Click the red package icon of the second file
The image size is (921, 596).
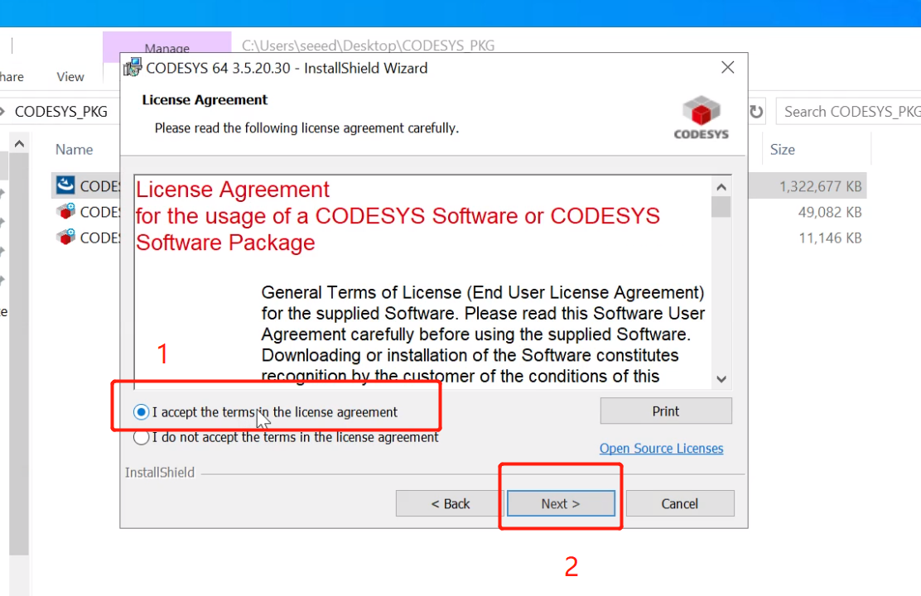[65, 211]
